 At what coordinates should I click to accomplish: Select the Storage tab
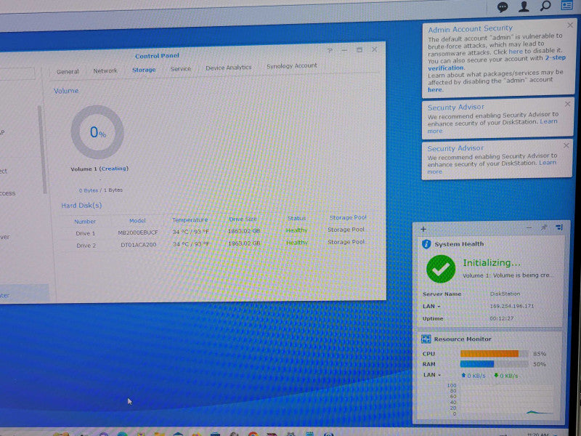[x=144, y=70]
